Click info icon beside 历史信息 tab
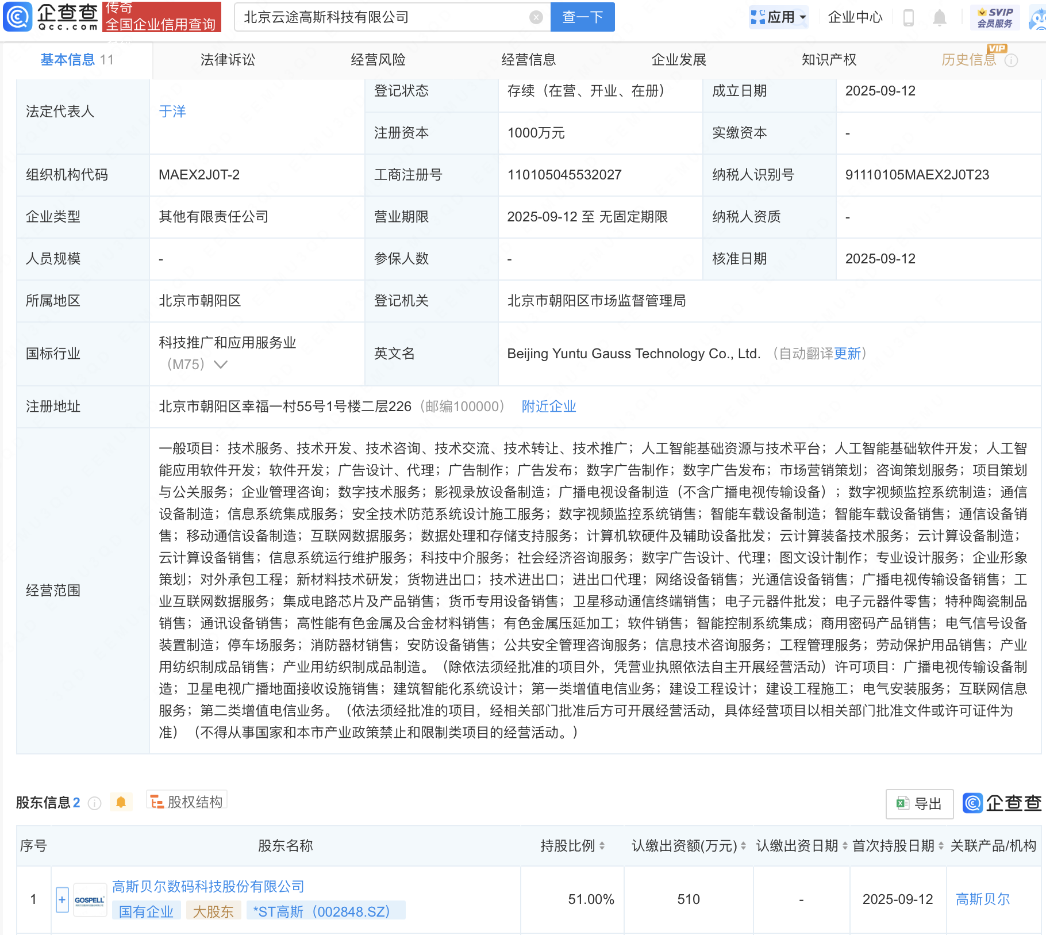The height and width of the screenshot is (935, 1046). (1012, 60)
